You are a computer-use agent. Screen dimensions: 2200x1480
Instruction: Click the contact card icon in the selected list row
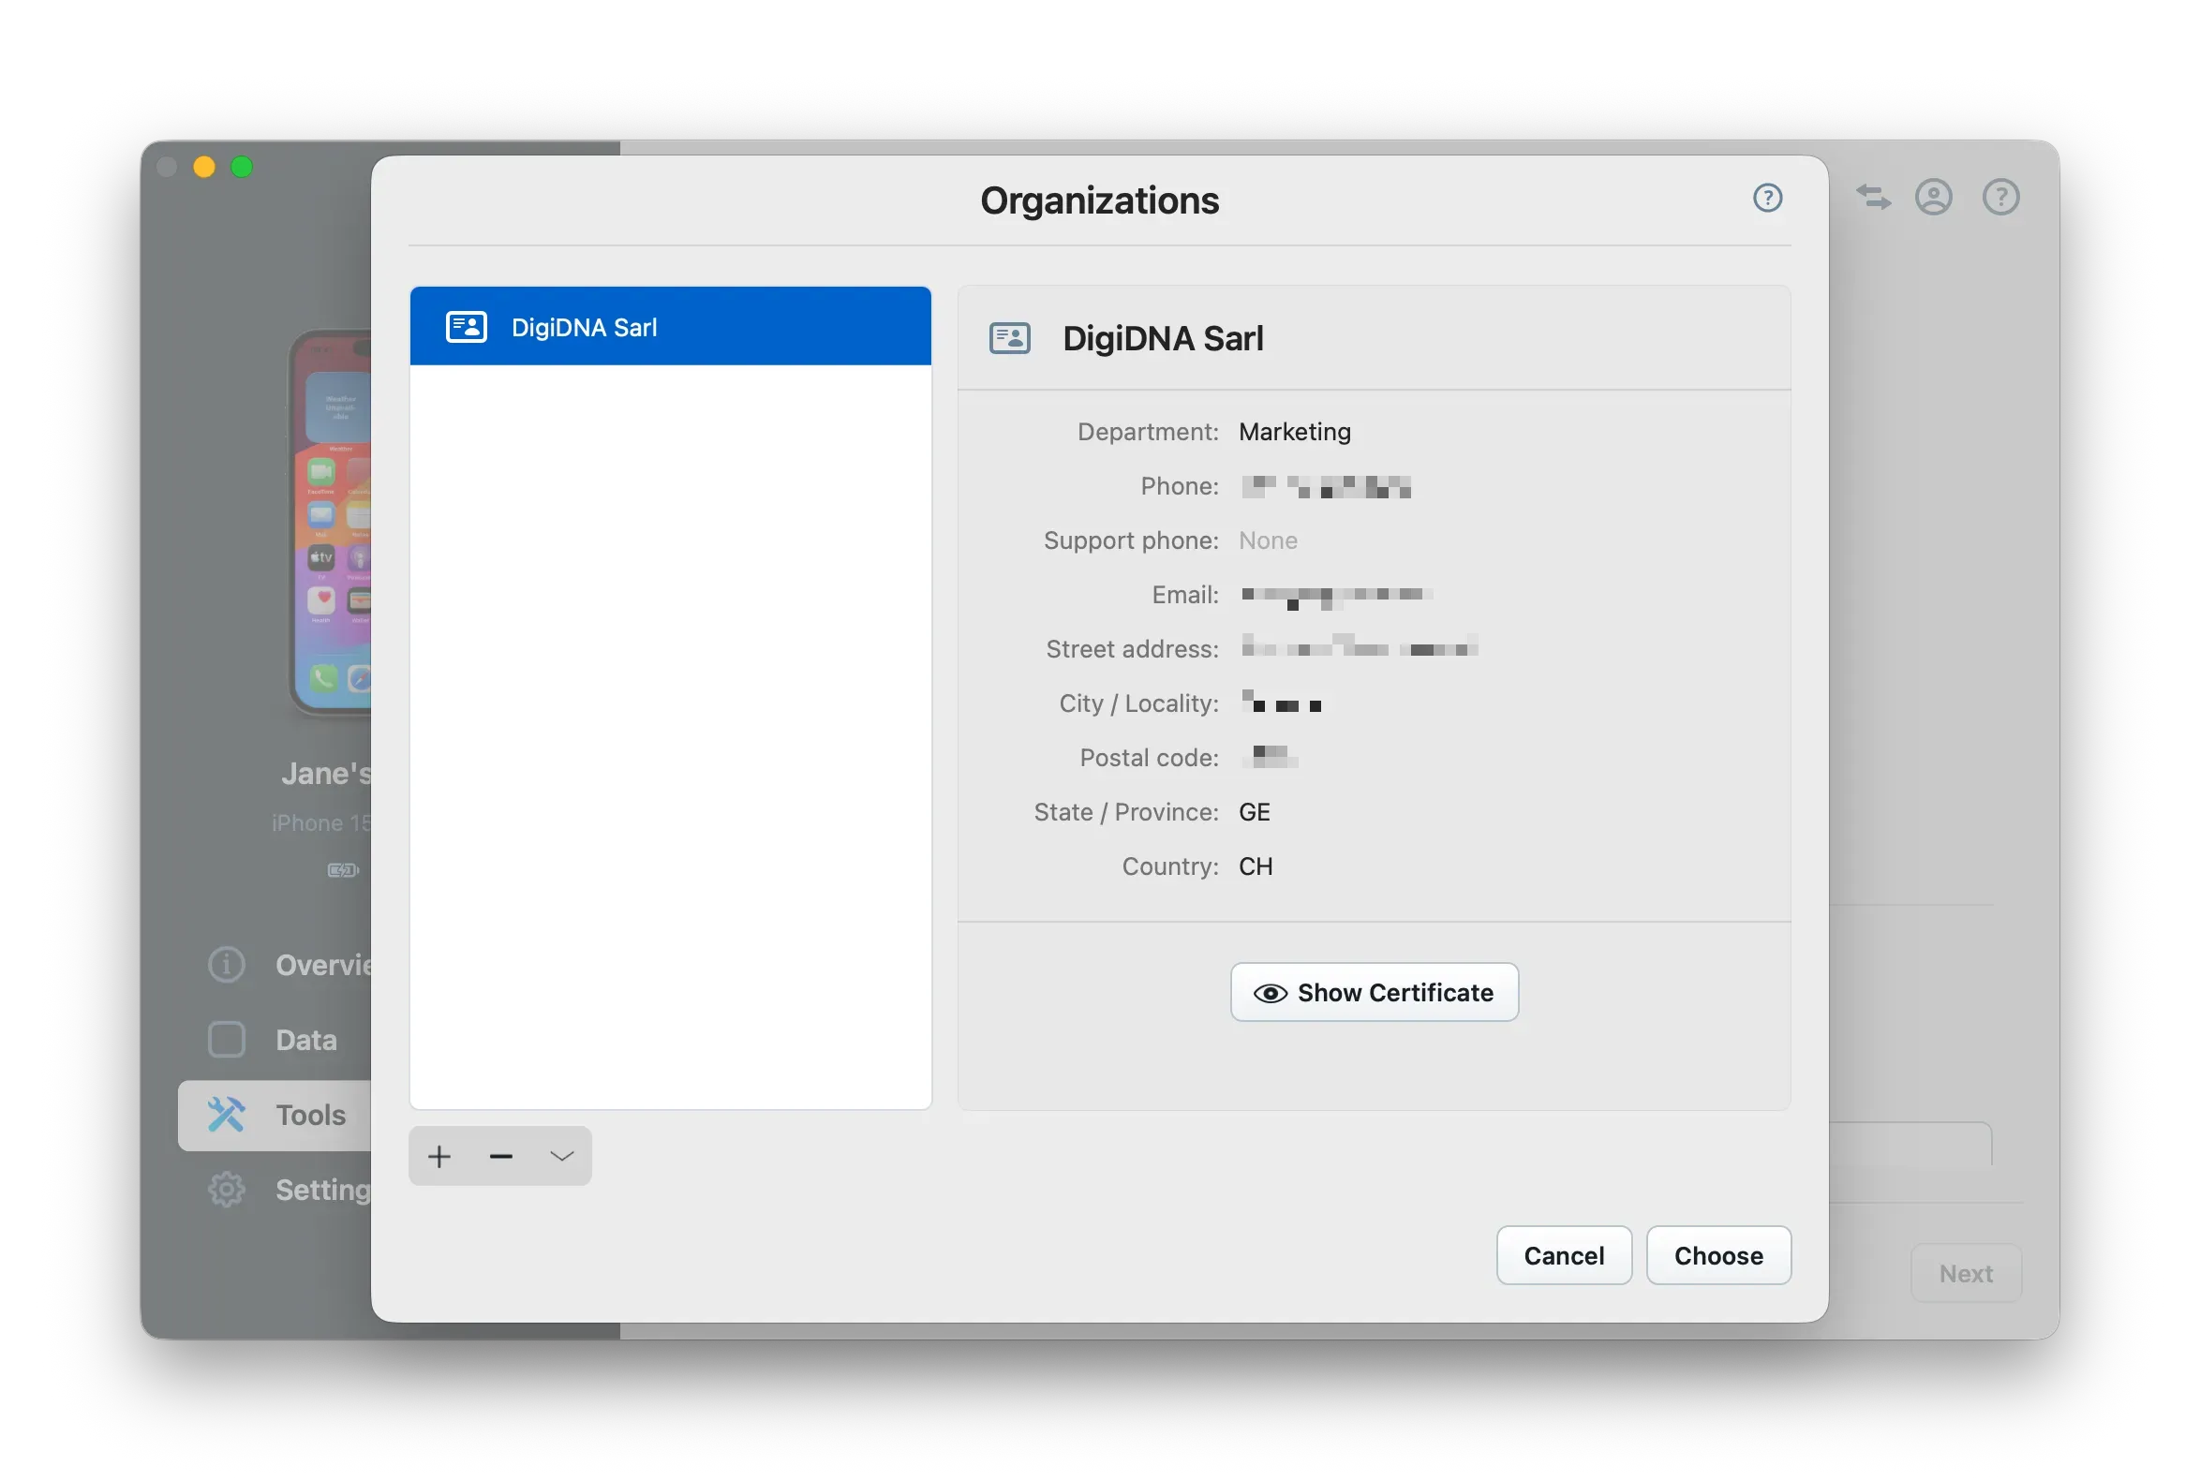click(x=465, y=326)
